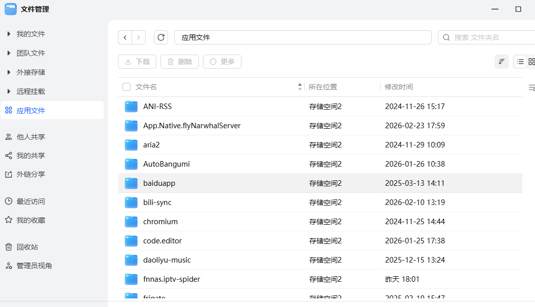535x307 pixels.
Task: Open 应用文件 in the sidebar
Action: (52, 110)
